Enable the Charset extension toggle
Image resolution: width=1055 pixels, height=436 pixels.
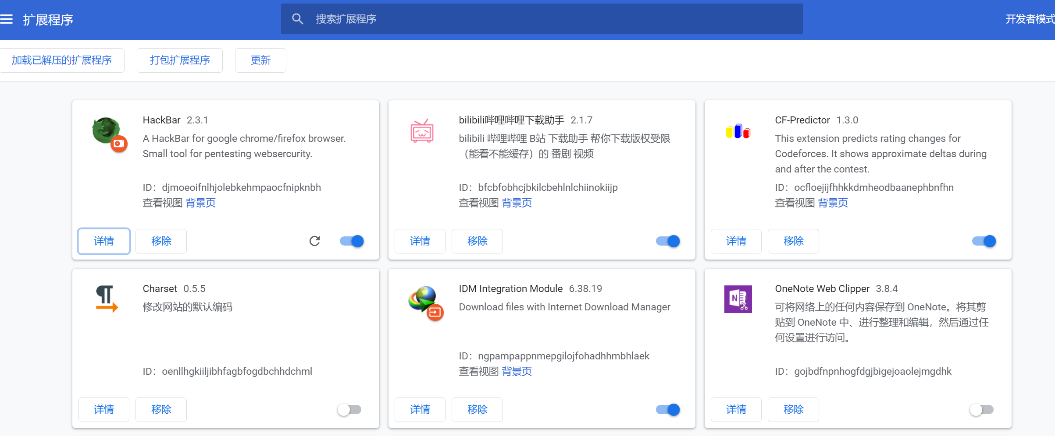(349, 409)
